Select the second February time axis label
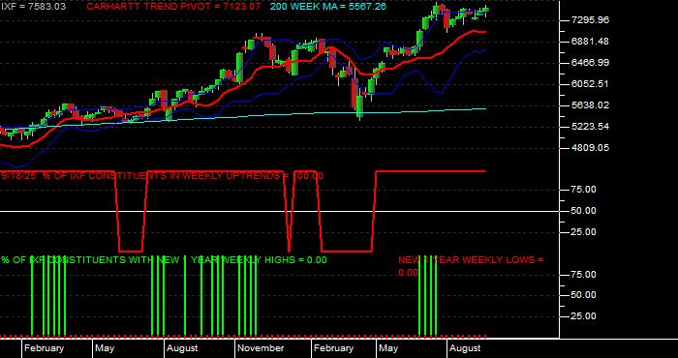 [334, 348]
